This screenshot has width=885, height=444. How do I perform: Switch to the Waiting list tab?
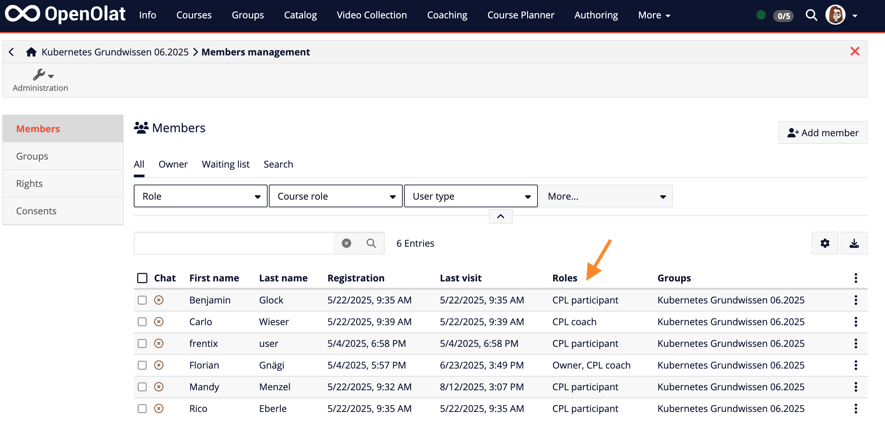coord(225,164)
